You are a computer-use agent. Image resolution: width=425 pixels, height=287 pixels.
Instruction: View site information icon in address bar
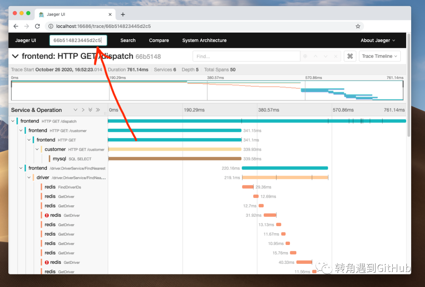(51, 26)
